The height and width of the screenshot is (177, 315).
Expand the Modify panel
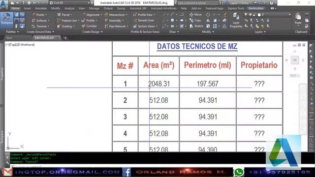click(208, 31)
